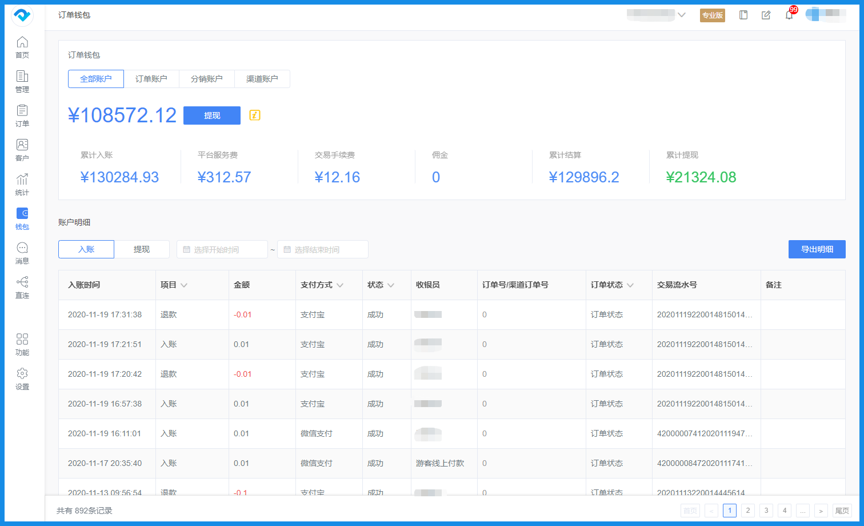Open the edit/compose icon in top bar
This screenshot has height=526, width=864.
coord(766,15)
